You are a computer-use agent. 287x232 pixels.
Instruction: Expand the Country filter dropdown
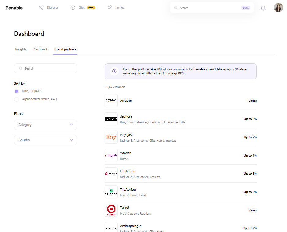pos(46,140)
